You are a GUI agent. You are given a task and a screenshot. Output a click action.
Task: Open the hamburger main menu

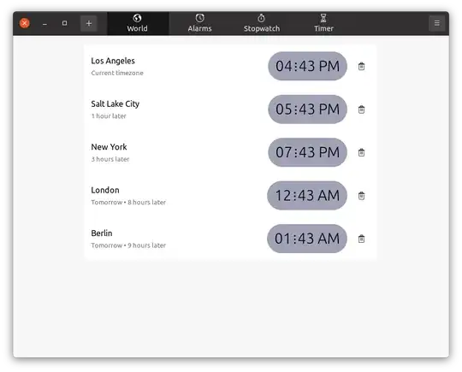[x=436, y=23]
